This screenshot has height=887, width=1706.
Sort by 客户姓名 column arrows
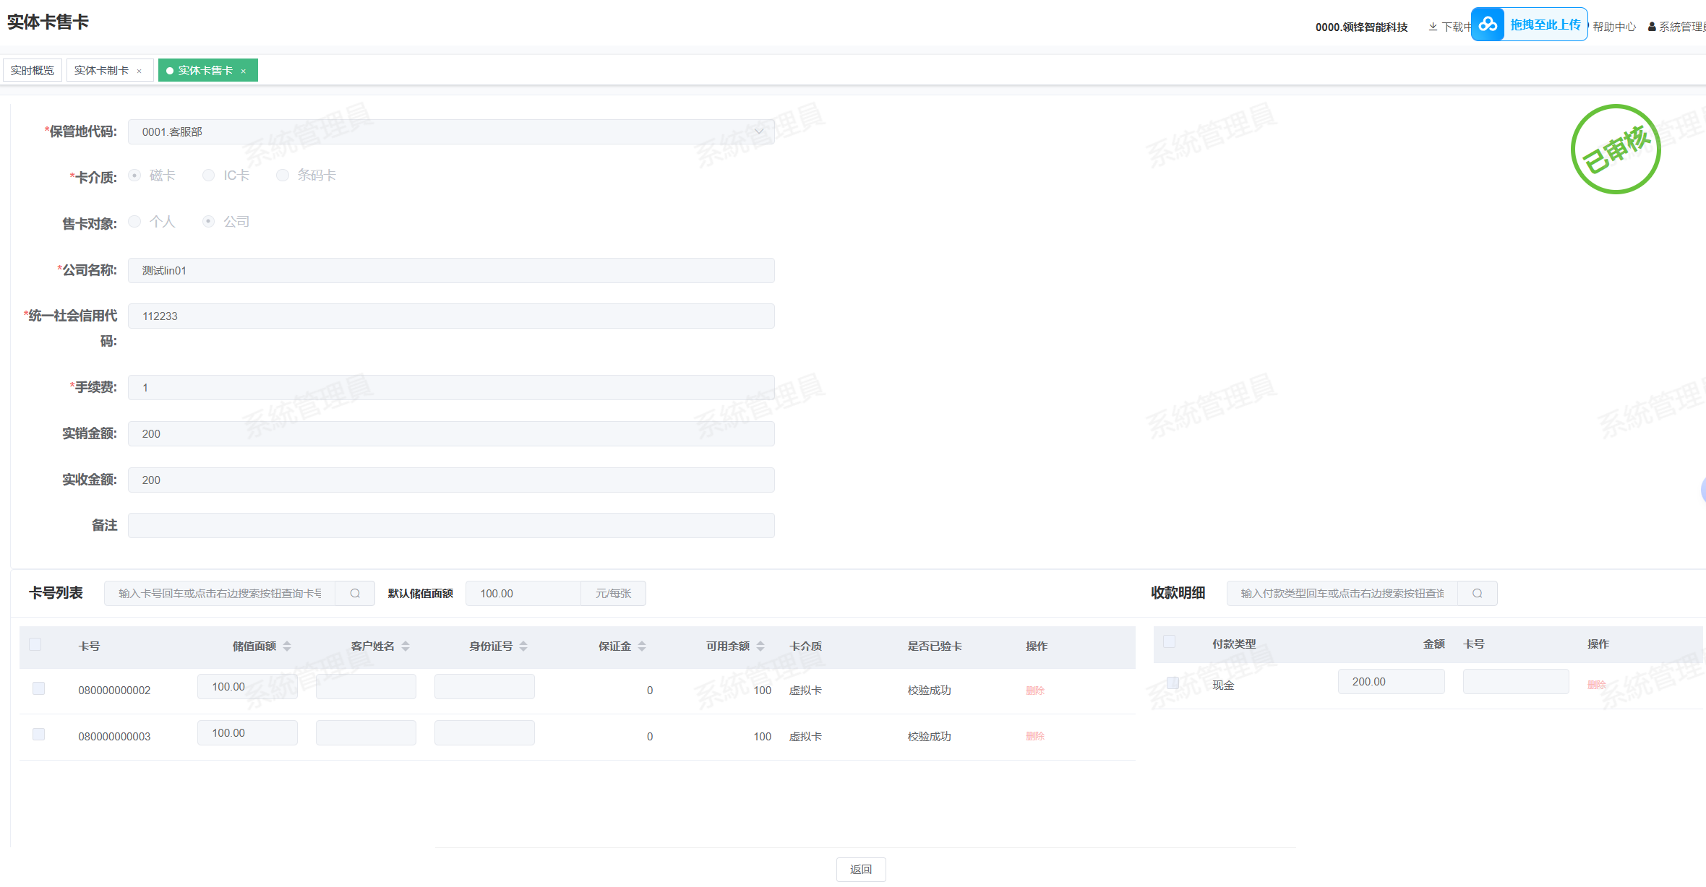(406, 646)
